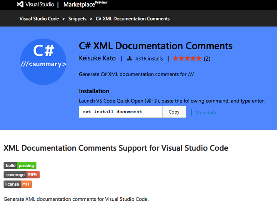Open the (2) reviews count
The width and height of the screenshot is (277, 215).
coord(207,59)
